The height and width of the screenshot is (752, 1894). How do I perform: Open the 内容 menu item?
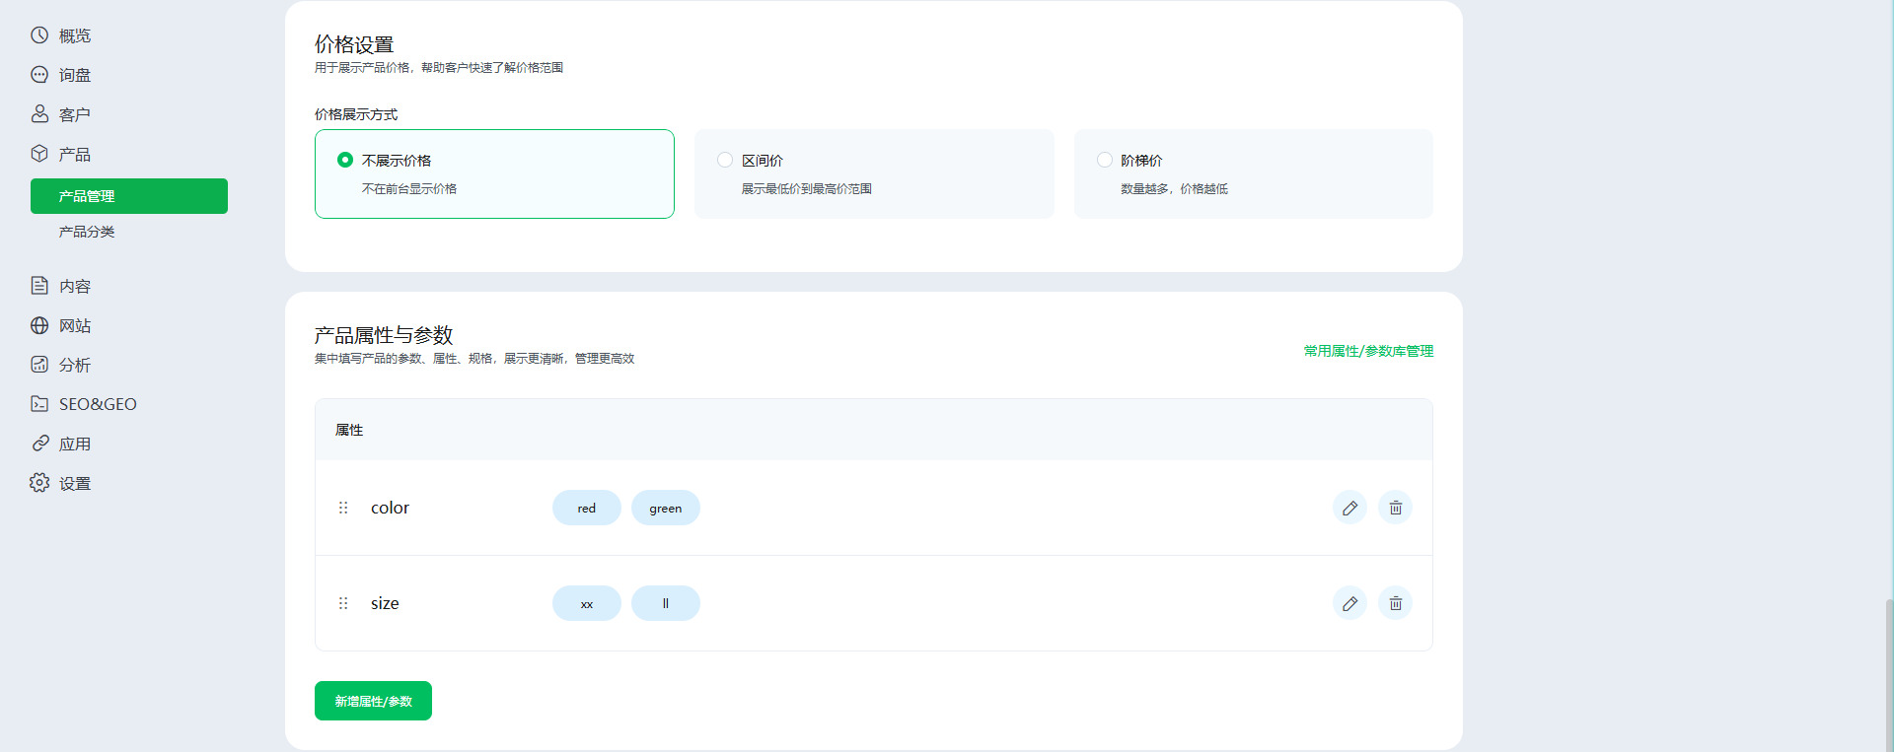[x=75, y=286]
